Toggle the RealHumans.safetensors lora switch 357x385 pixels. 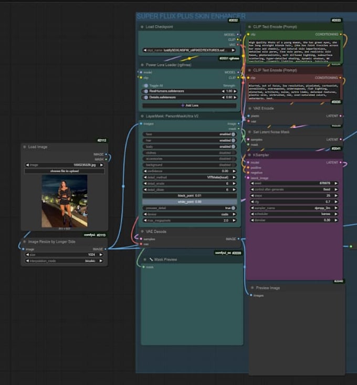(x=146, y=91)
